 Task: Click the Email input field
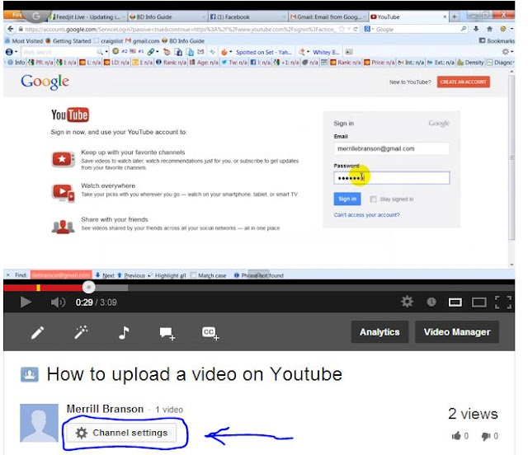pyautogui.click(x=392, y=148)
